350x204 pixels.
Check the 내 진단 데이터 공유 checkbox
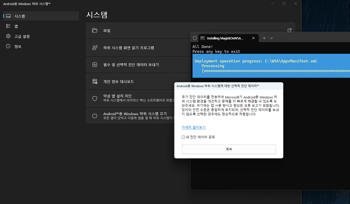point(183,137)
